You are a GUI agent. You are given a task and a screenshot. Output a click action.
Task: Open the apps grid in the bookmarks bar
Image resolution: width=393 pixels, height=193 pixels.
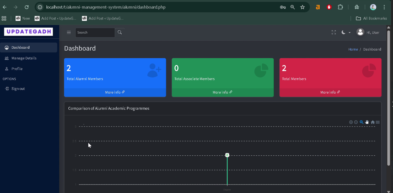(4, 18)
